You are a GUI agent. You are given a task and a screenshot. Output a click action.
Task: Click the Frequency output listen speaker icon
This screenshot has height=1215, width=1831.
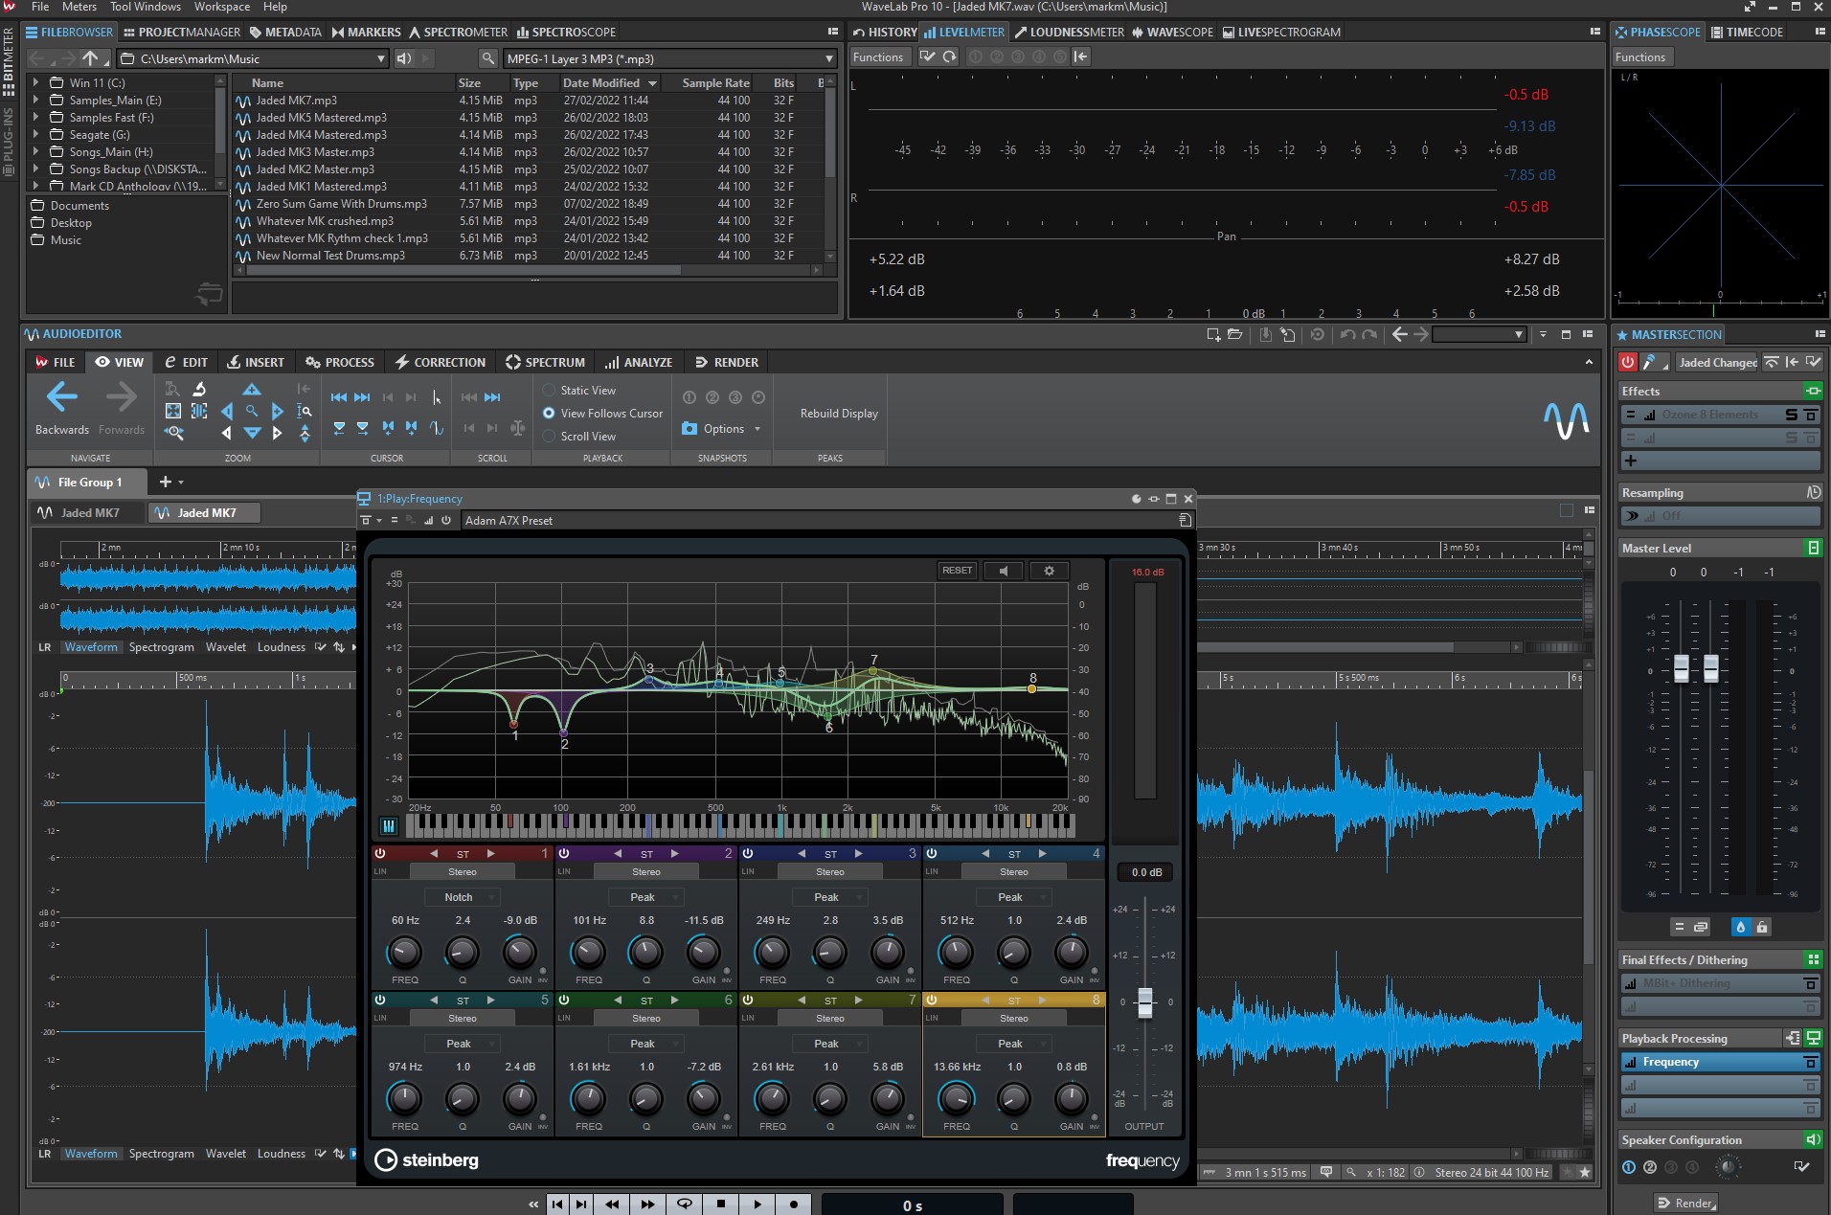(1003, 571)
